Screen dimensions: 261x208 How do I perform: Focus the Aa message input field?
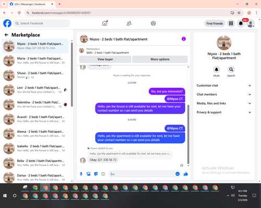(x=143, y=174)
